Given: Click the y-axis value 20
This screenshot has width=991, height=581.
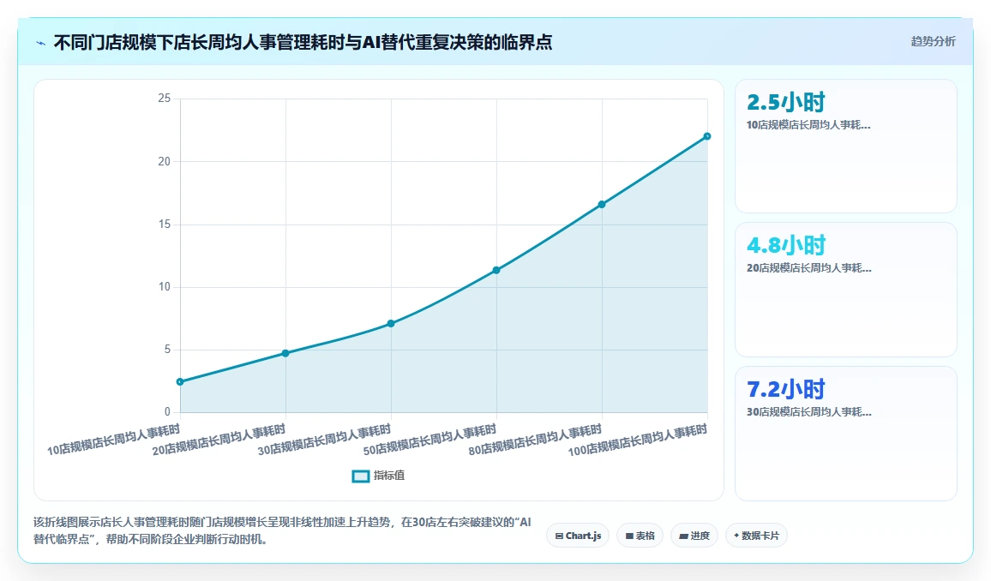Looking at the screenshot, I should [x=165, y=162].
